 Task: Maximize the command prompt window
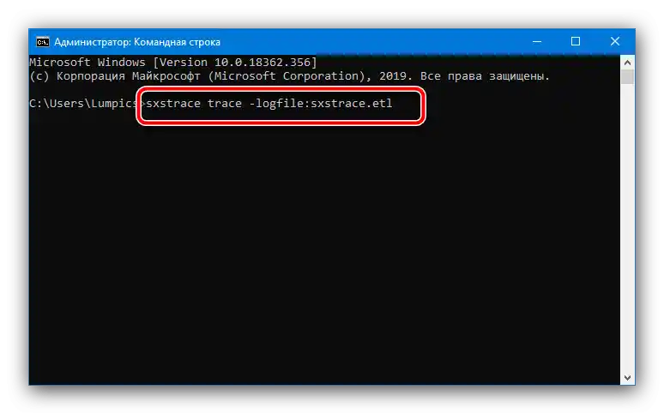tap(576, 41)
